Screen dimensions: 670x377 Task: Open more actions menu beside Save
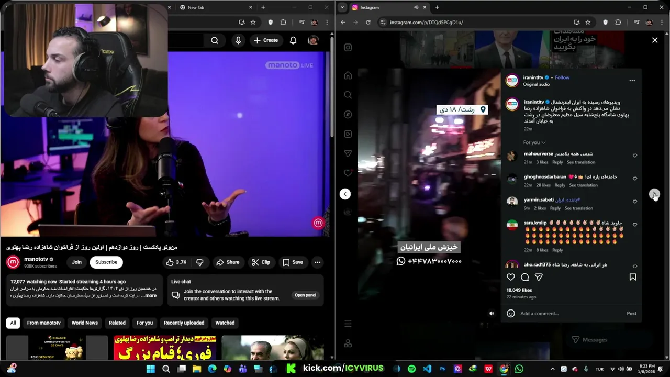(x=317, y=262)
